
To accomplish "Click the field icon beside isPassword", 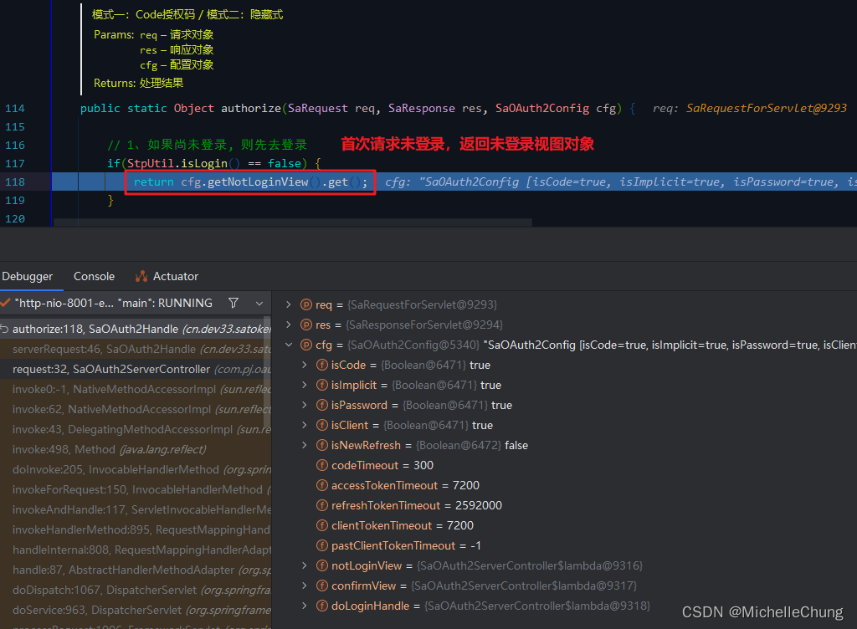I will pos(322,405).
